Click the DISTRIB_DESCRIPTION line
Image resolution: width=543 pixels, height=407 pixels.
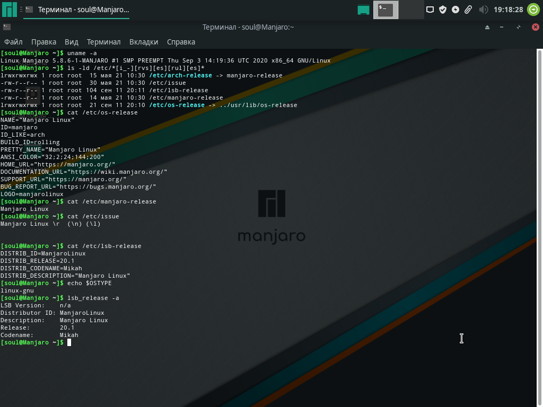point(65,276)
